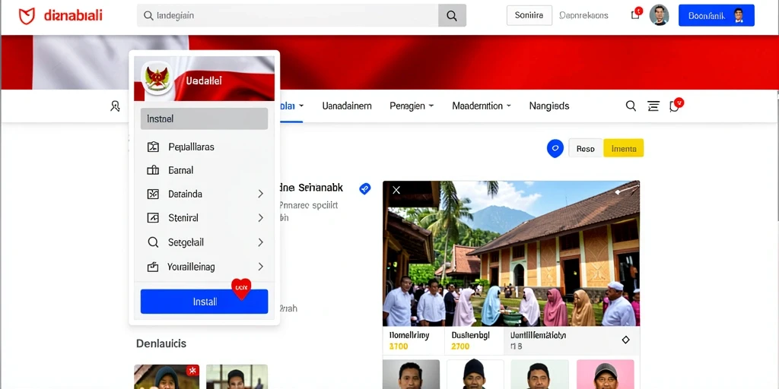Click the Datainda icon in menu
The width and height of the screenshot is (779, 389).
tap(153, 194)
